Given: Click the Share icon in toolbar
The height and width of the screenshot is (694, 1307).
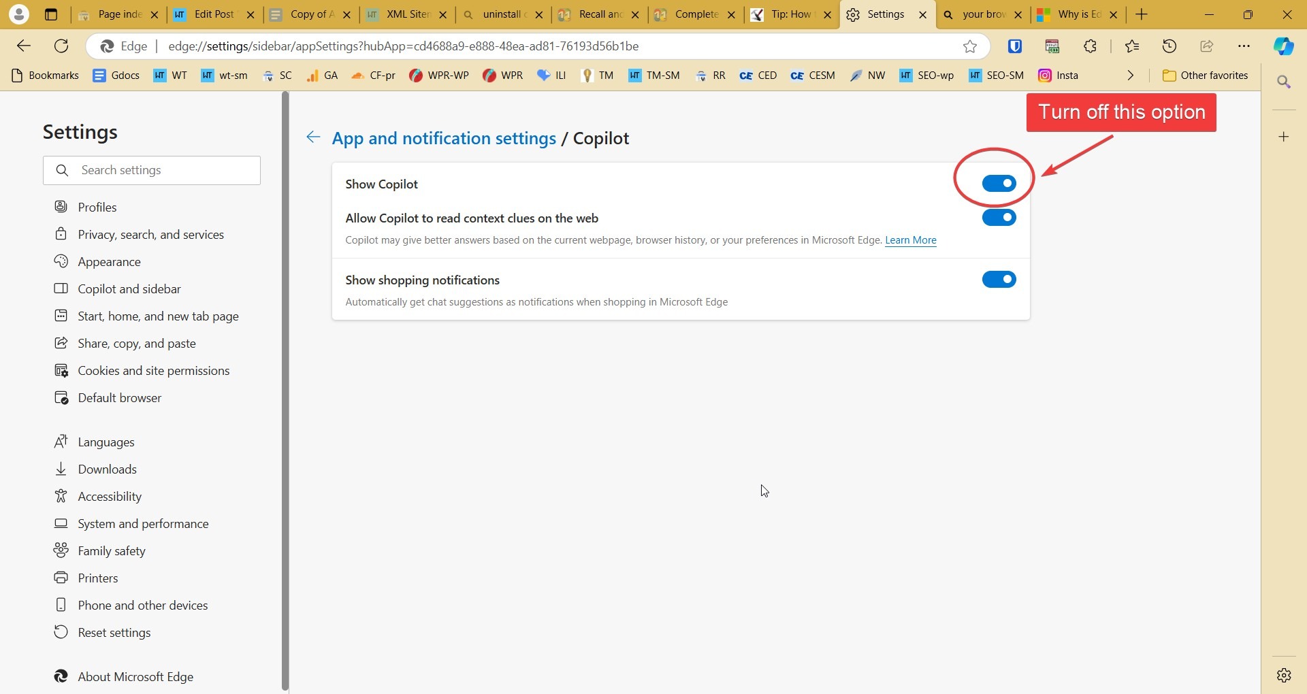Looking at the screenshot, I should click(1207, 46).
